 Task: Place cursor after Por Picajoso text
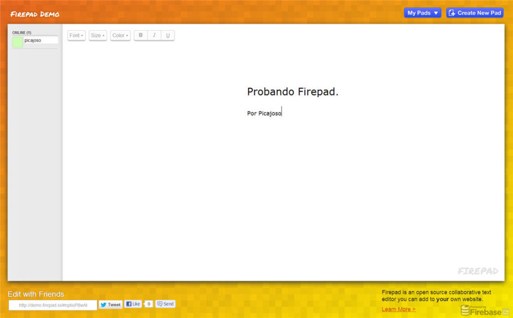pos(282,113)
